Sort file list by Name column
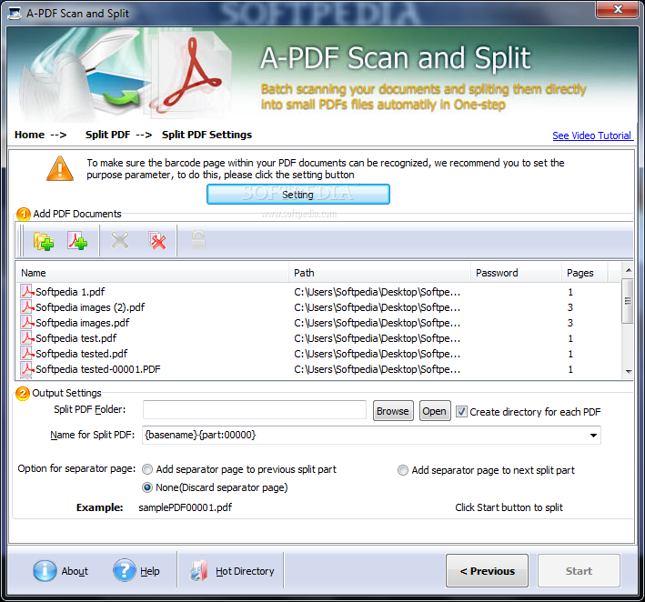Image resolution: width=645 pixels, height=602 pixels. (x=152, y=273)
